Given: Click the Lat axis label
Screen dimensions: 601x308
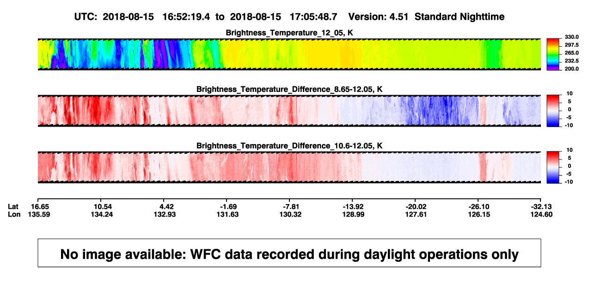Looking at the screenshot, I should (13, 206).
